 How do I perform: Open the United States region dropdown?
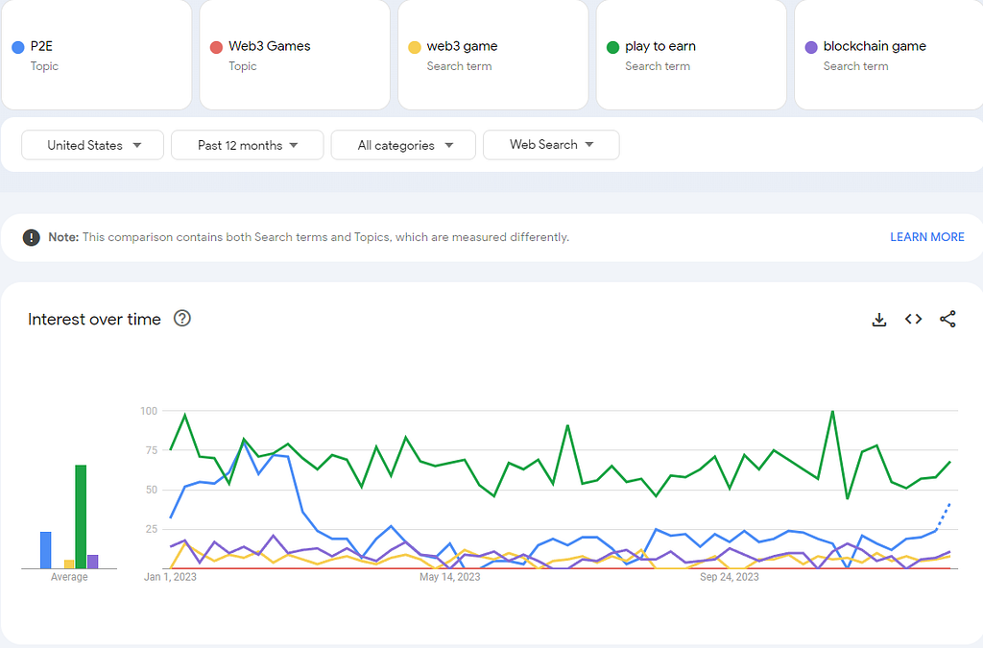[x=93, y=145]
